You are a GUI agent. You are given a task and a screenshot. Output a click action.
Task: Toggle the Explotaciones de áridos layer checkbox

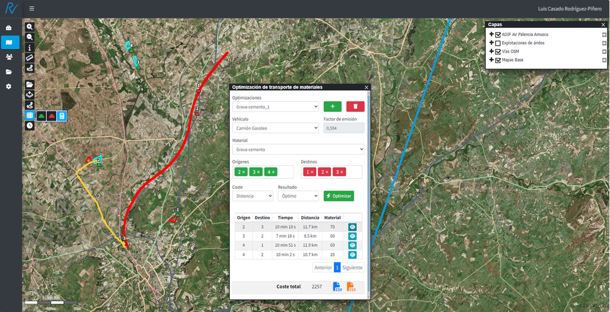tap(498, 43)
